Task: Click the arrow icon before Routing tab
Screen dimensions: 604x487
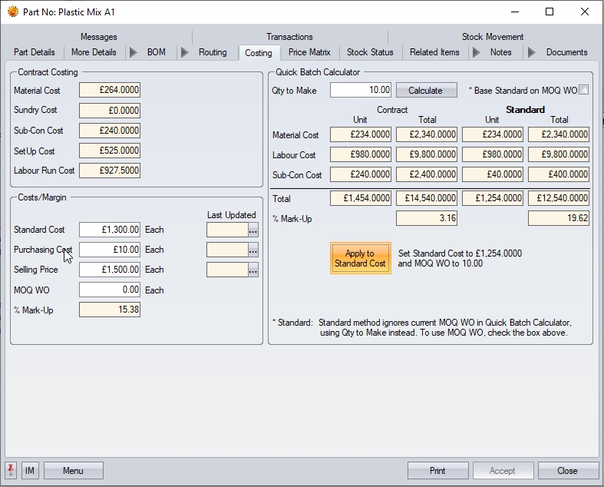Action: point(184,52)
